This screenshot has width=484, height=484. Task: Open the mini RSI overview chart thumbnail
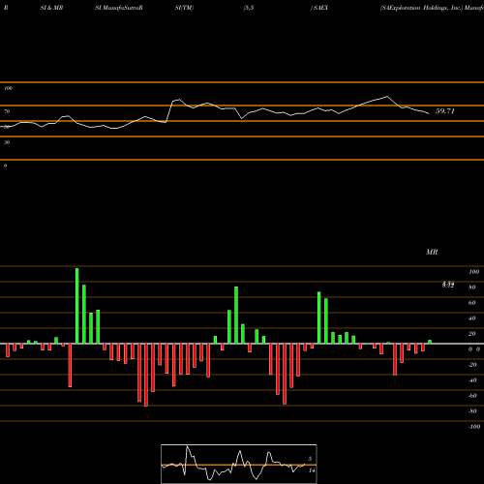[239, 464]
